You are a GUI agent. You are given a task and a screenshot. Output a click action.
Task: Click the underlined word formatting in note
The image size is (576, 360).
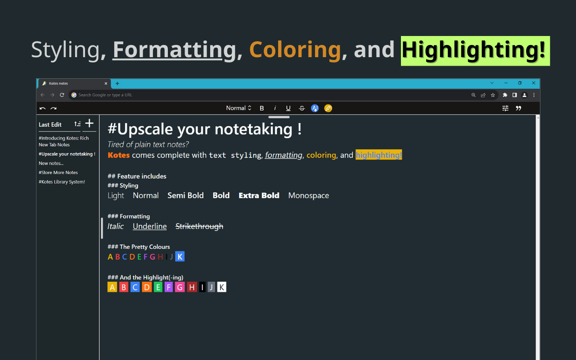pyautogui.click(x=283, y=155)
